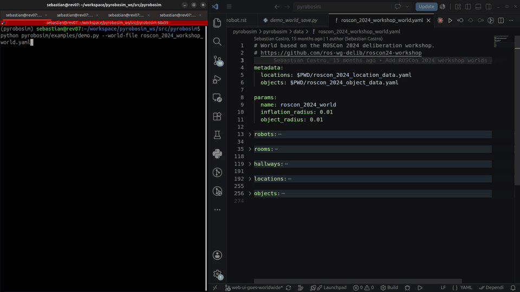This screenshot has width=520, height=292.
Task: Open remote window indicator in status bar
Action: tap(215, 288)
